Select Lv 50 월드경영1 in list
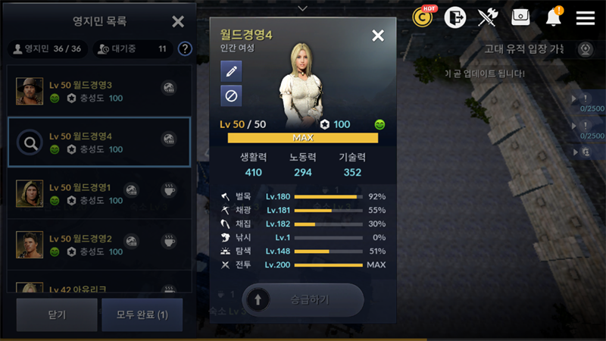 (99, 193)
